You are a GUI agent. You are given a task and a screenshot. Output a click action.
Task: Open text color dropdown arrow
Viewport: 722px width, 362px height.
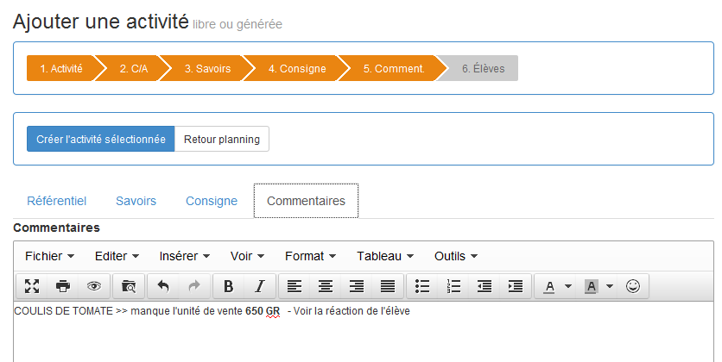(568, 286)
